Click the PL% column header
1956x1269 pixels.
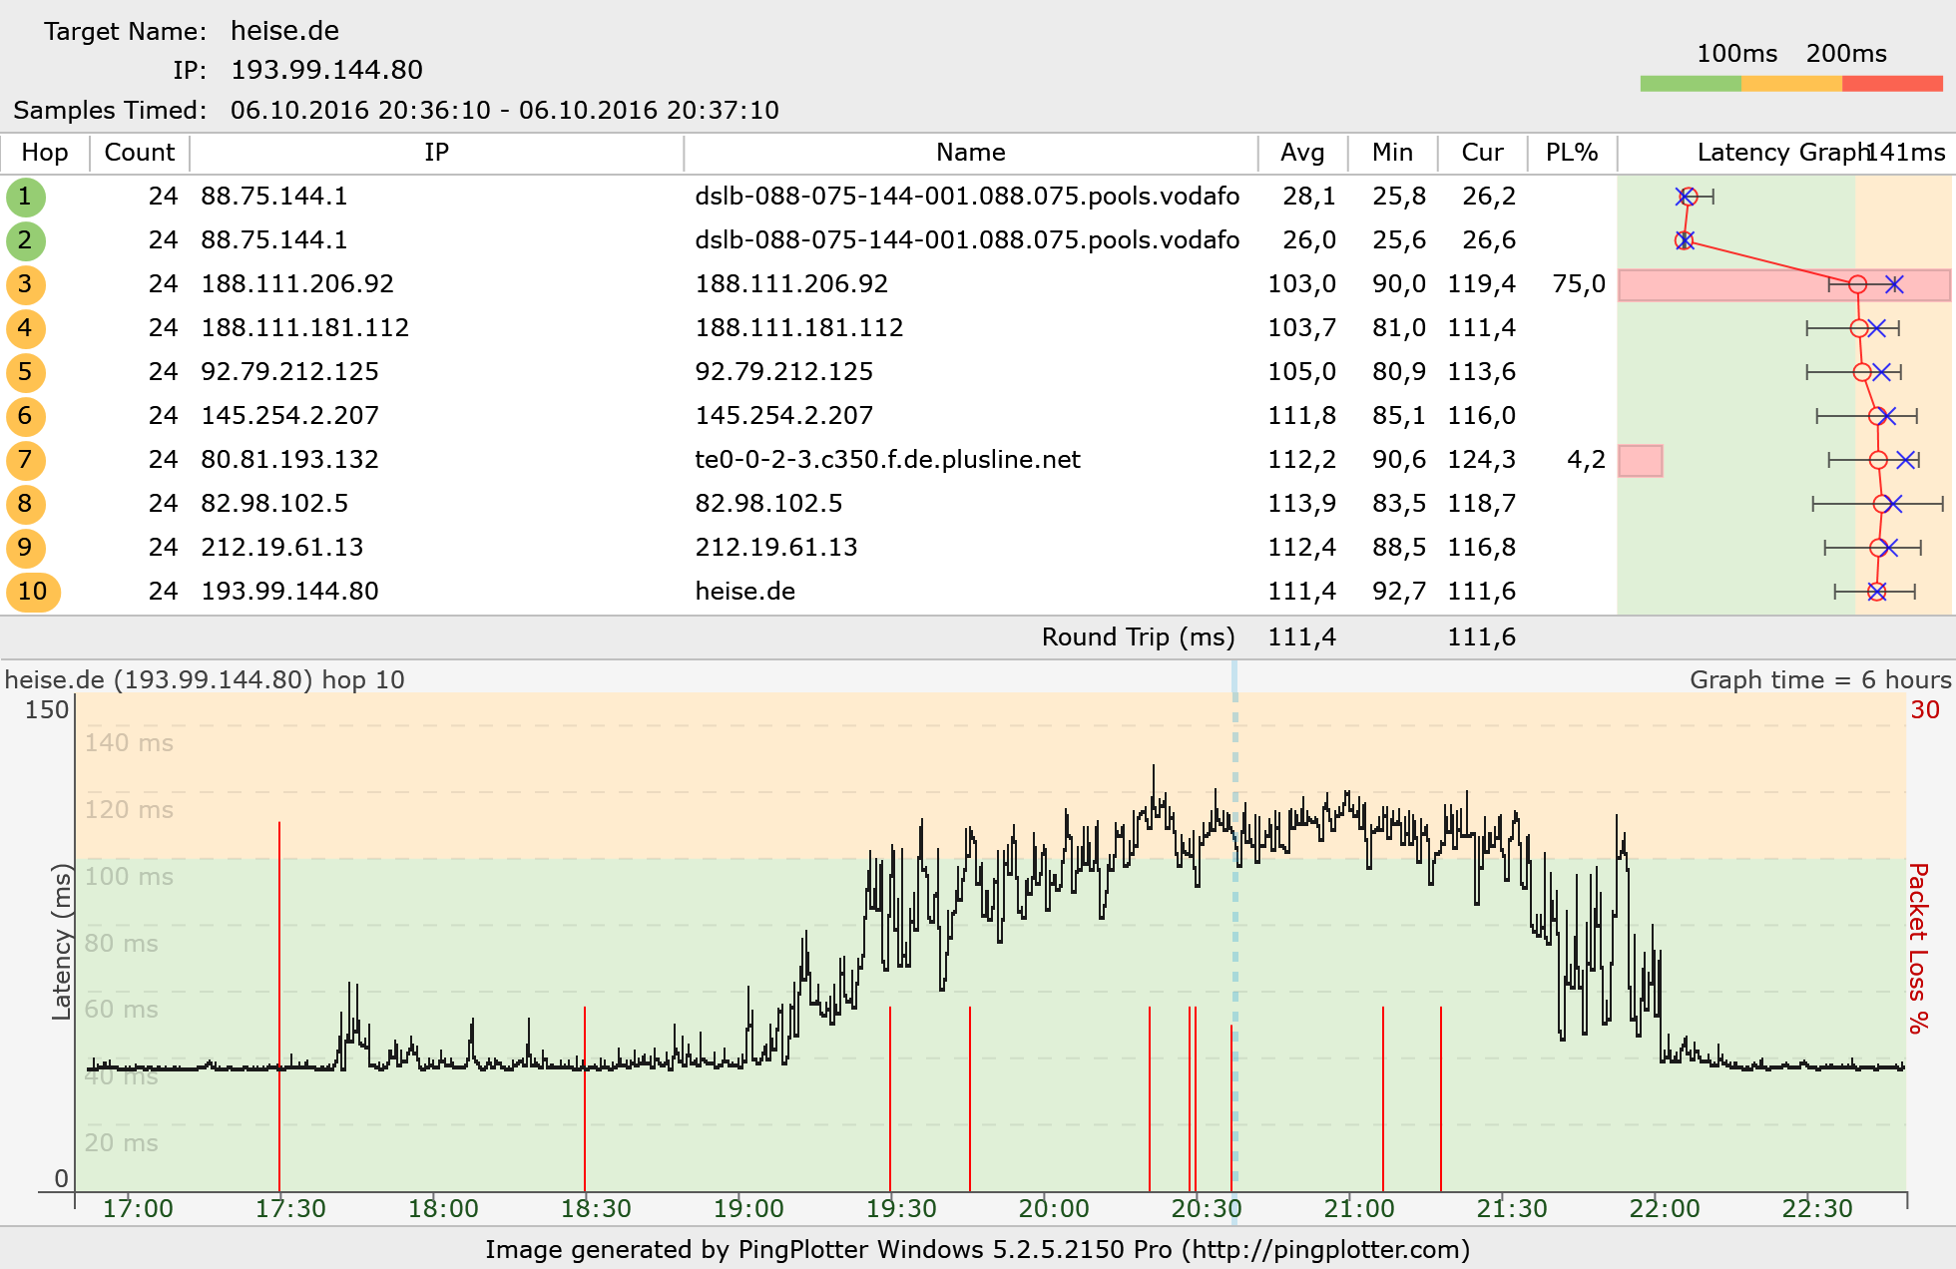point(1572,153)
